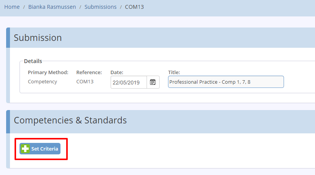Viewport: 315px width, 175px height.
Task: Go to the Home breadcrumb link
Action: click(x=12, y=7)
